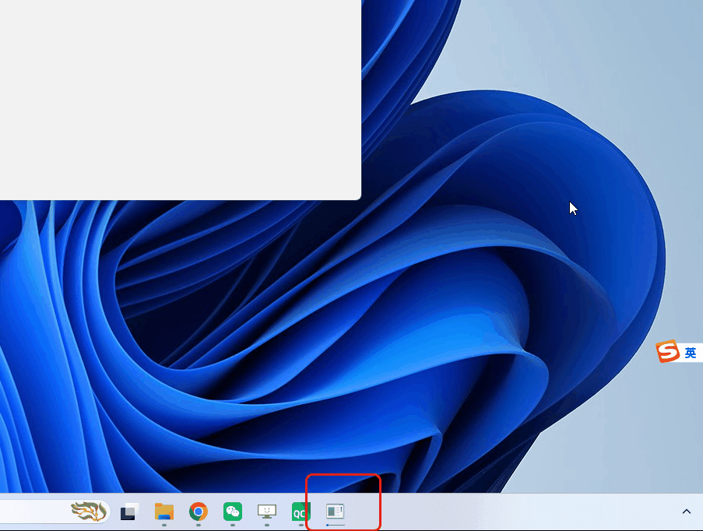Open Qt Creator from the taskbar

click(301, 512)
